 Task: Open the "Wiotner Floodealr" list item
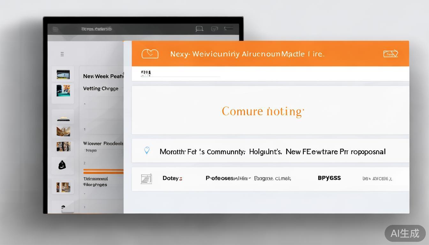pyautogui.click(x=103, y=144)
